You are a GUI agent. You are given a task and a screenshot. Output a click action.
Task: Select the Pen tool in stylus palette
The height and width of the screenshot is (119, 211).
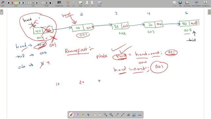click(x=71, y=115)
